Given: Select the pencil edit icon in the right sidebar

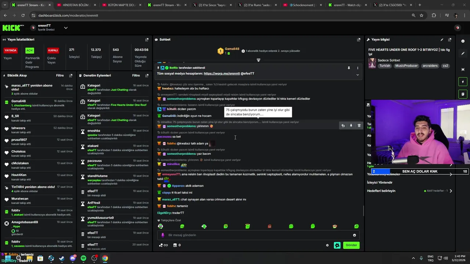Looking at the screenshot, I should [x=463, y=54].
